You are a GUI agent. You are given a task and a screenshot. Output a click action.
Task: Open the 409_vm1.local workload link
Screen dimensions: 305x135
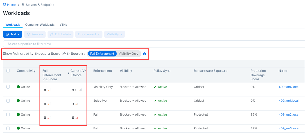(x=288, y=101)
